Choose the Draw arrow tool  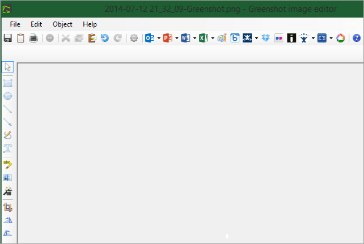8,122
